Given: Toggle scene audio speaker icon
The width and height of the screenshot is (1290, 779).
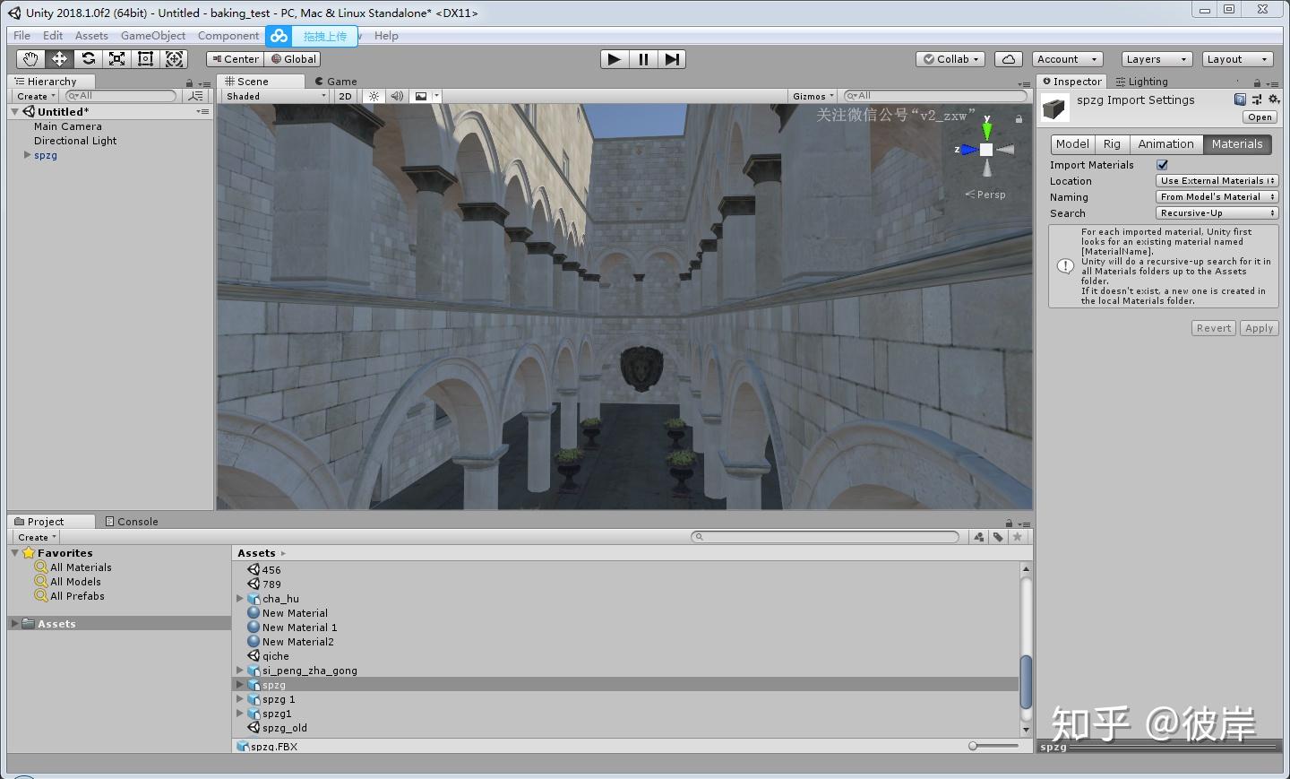Looking at the screenshot, I should point(397,96).
